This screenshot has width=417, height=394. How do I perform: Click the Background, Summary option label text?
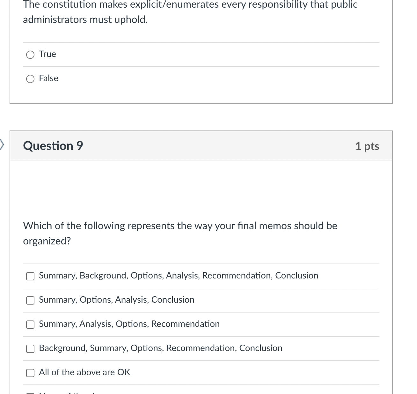tap(161, 348)
